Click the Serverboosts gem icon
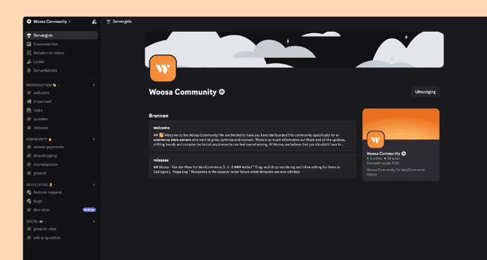Screen dimensions: 487x260 (29, 70)
